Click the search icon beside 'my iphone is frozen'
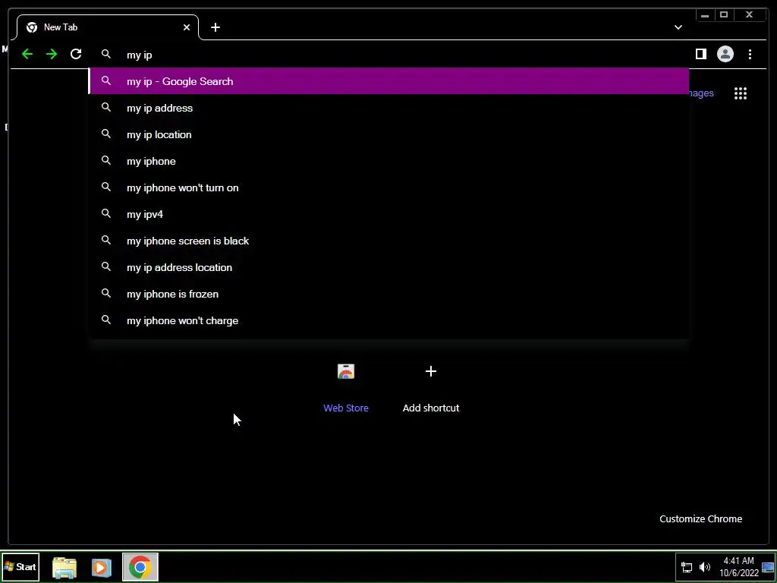This screenshot has width=777, height=583. [106, 294]
